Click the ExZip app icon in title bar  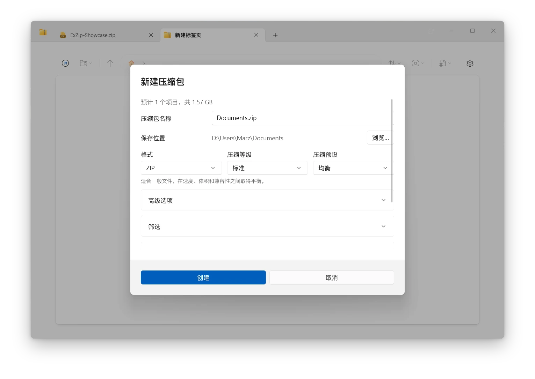click(43, 32)
